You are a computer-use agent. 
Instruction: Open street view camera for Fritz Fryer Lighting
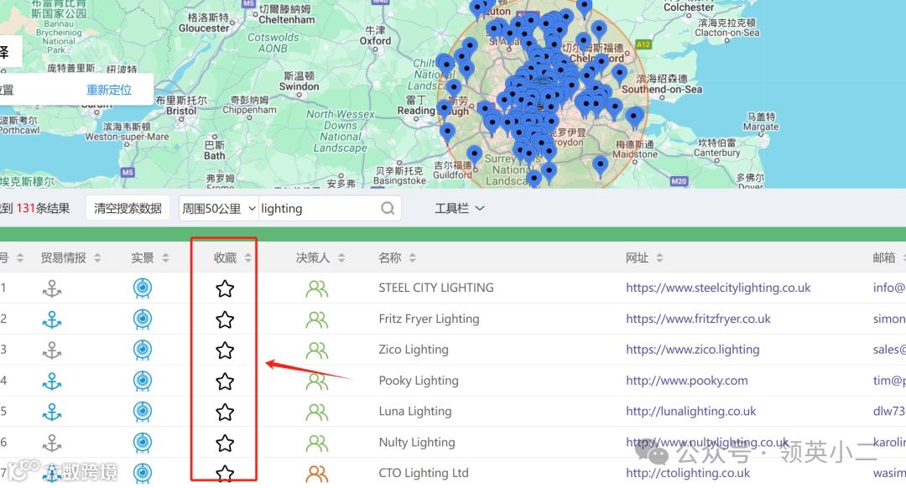pyautogui.click(x=142, y=319)
